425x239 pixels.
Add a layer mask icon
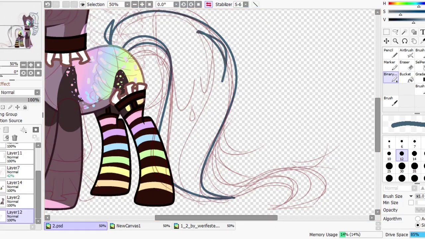click(36, 130)
